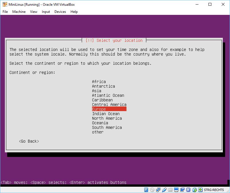Open the Input menu
This screenshot has height=193, width=230.
[46, 12]
